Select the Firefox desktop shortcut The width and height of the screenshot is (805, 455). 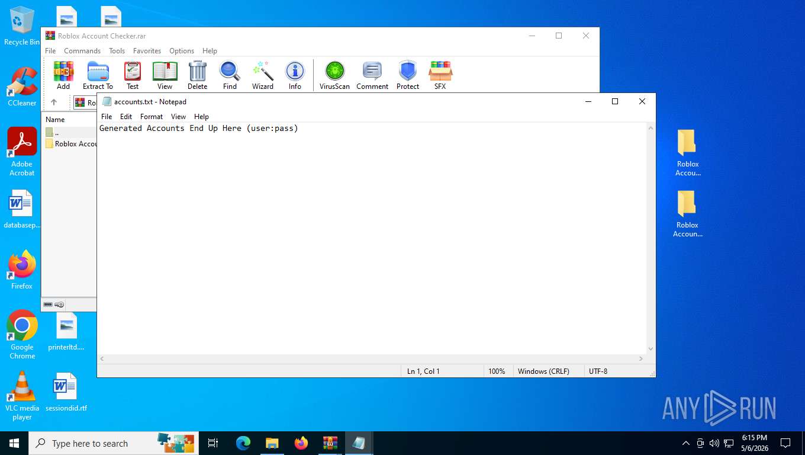coord(22,270)
